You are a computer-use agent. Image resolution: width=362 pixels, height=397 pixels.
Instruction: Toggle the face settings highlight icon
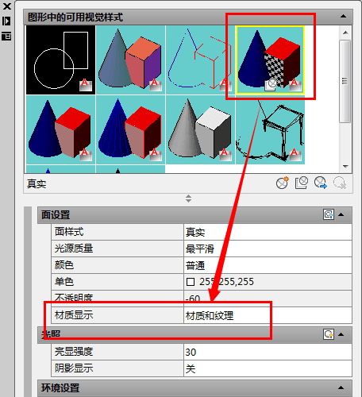(x=329, y=214)
